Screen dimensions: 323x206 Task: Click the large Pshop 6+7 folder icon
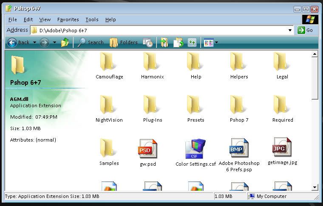click(x=17, y=65)
